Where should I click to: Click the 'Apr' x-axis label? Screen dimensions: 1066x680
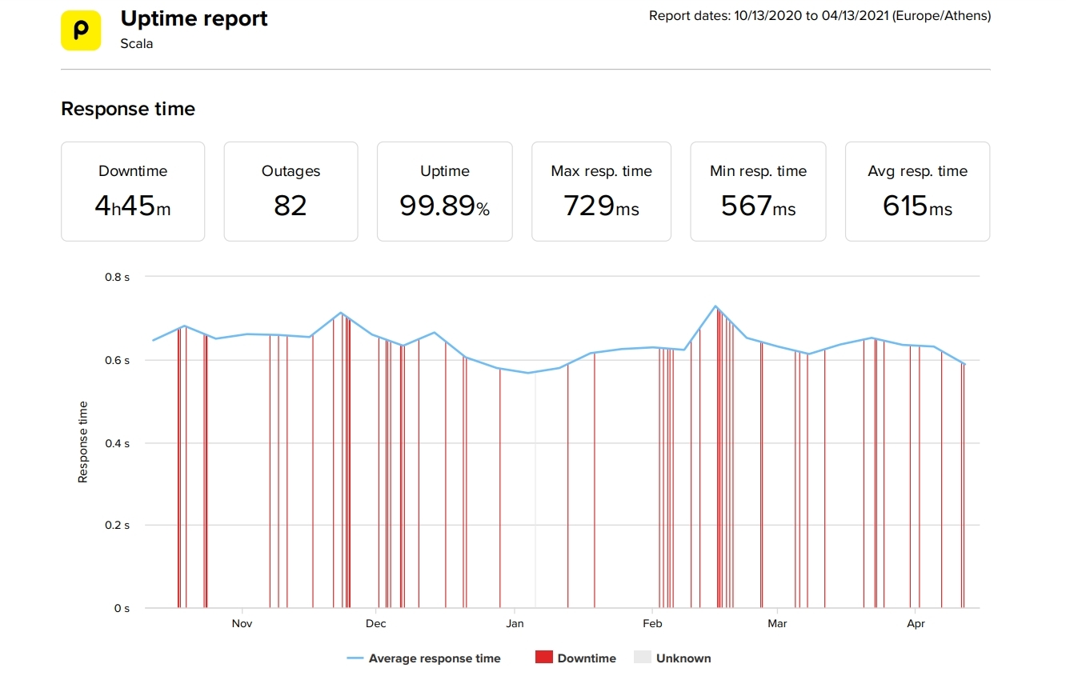(916, 623)
